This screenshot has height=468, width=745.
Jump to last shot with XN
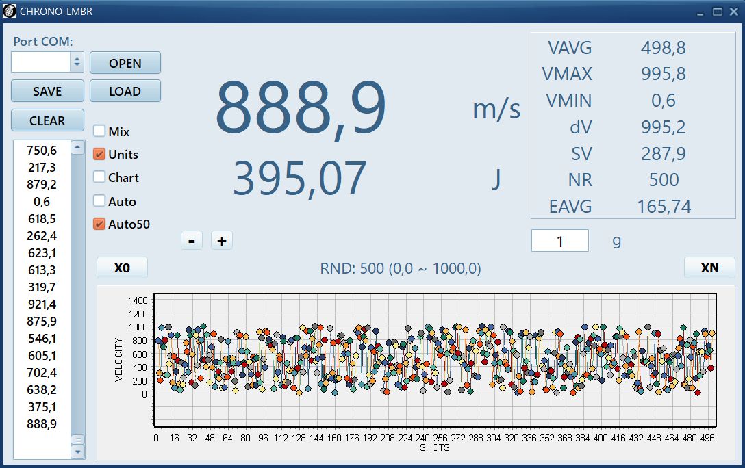pos(709,268)
